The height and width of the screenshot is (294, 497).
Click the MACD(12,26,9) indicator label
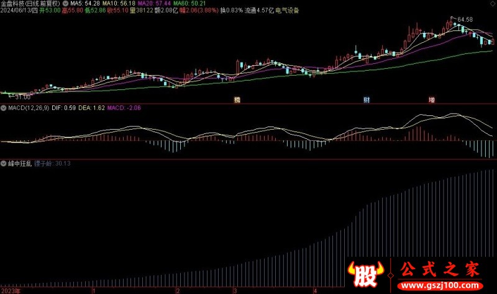pos(29,108)
